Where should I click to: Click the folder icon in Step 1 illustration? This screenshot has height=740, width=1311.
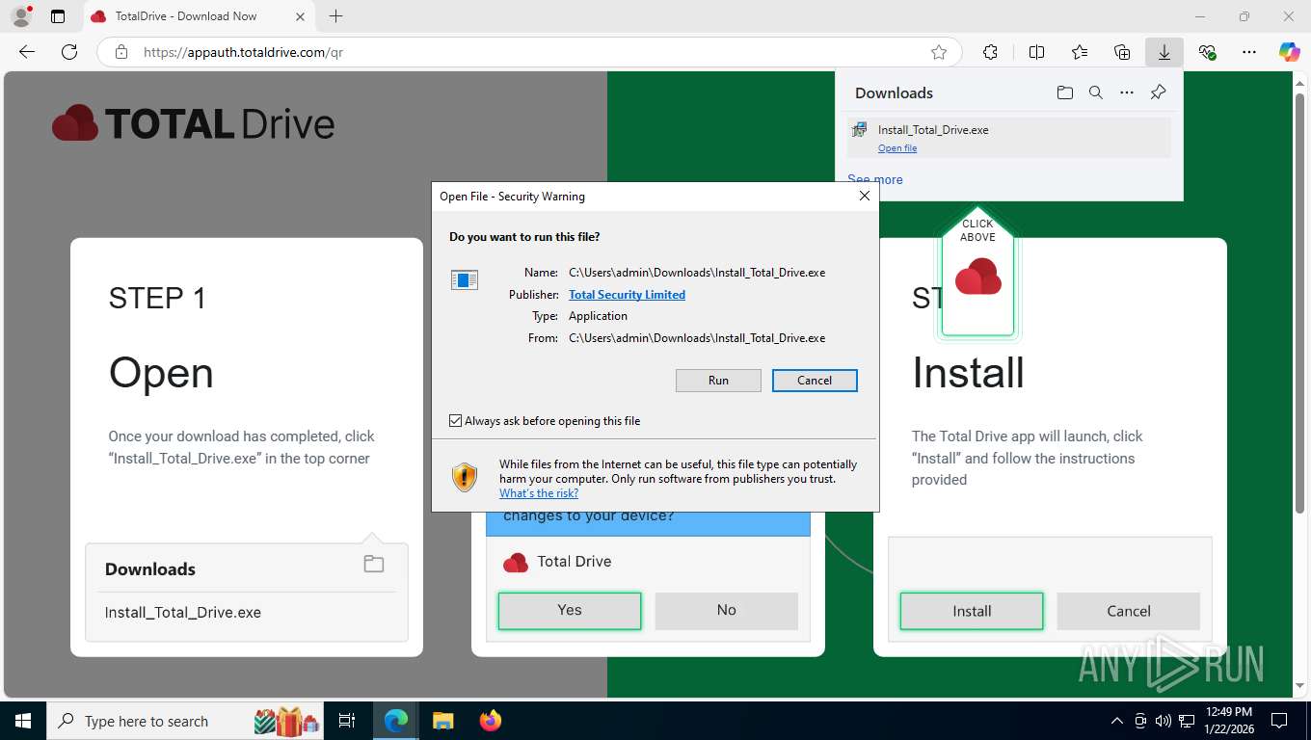tap(374, 565)
